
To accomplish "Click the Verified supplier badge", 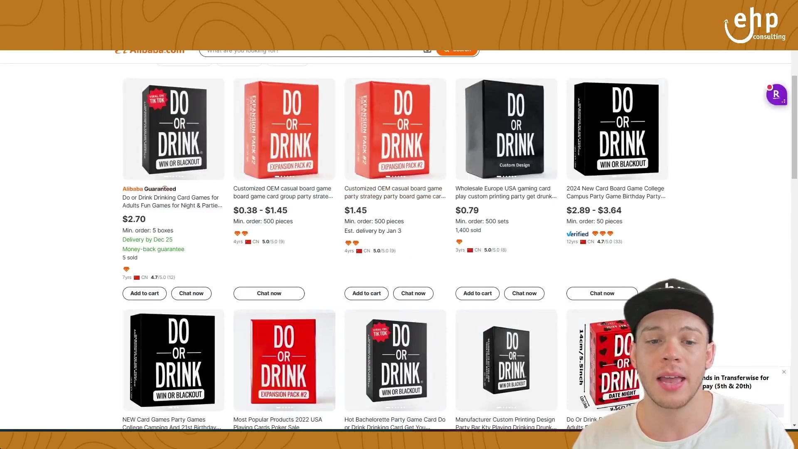I will click(x=577, y=234).
